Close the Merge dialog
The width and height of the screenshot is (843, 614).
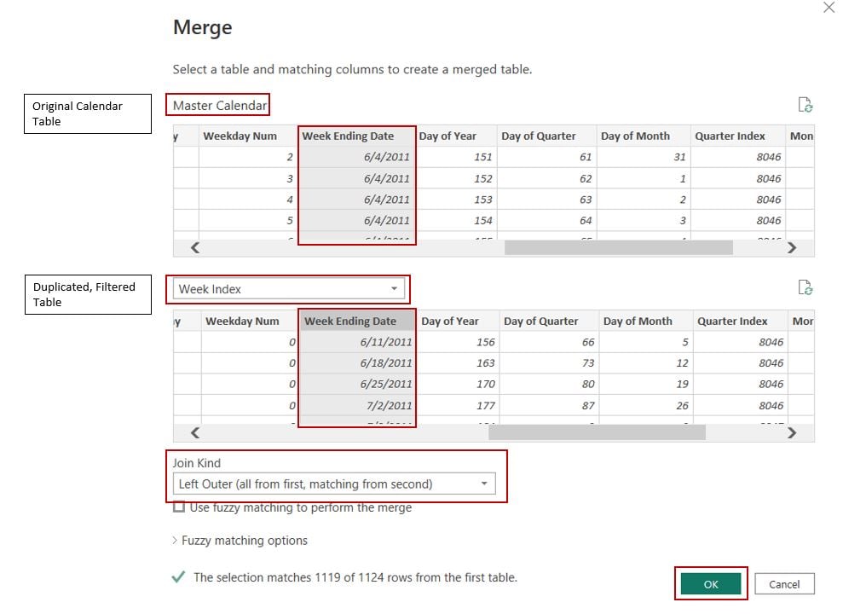829,8
